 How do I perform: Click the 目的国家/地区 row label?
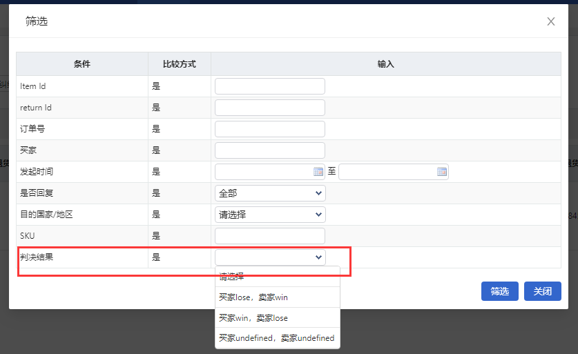click(x=46, y=215)
